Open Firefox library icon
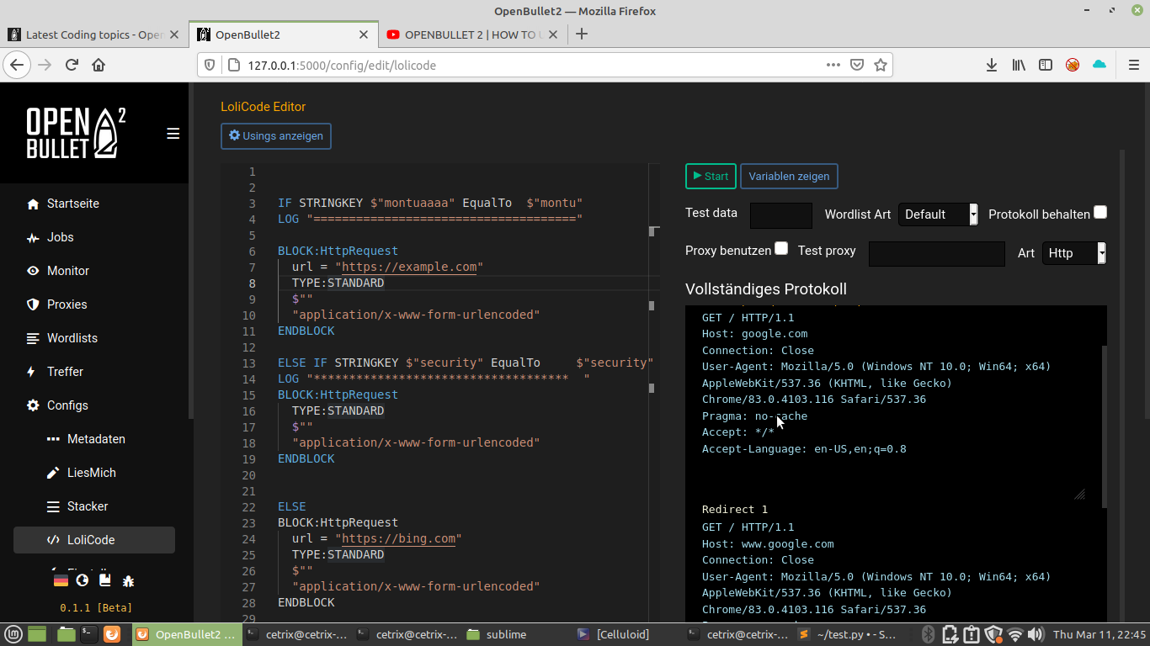This screenshot has height=646, width=1150. point(1019,65)
